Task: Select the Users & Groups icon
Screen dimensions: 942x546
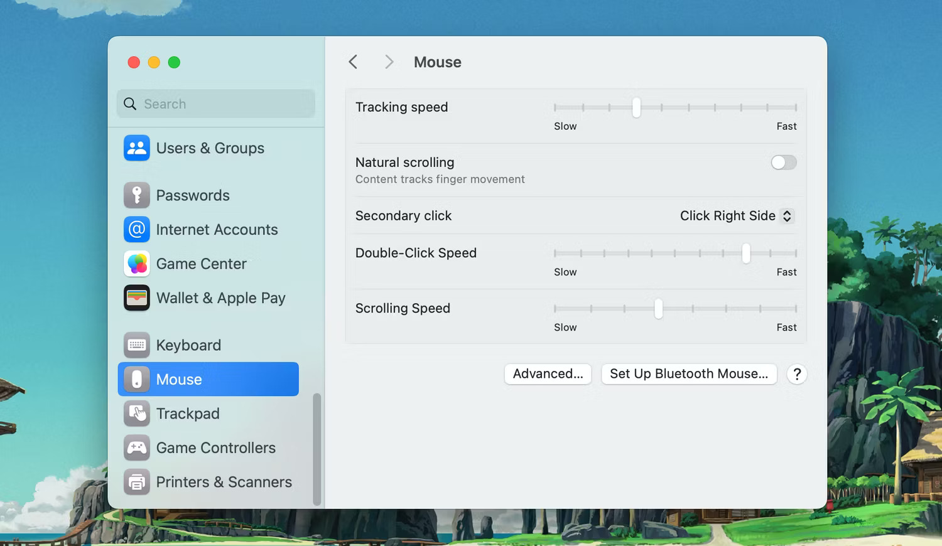Action: tap(137, 148)
